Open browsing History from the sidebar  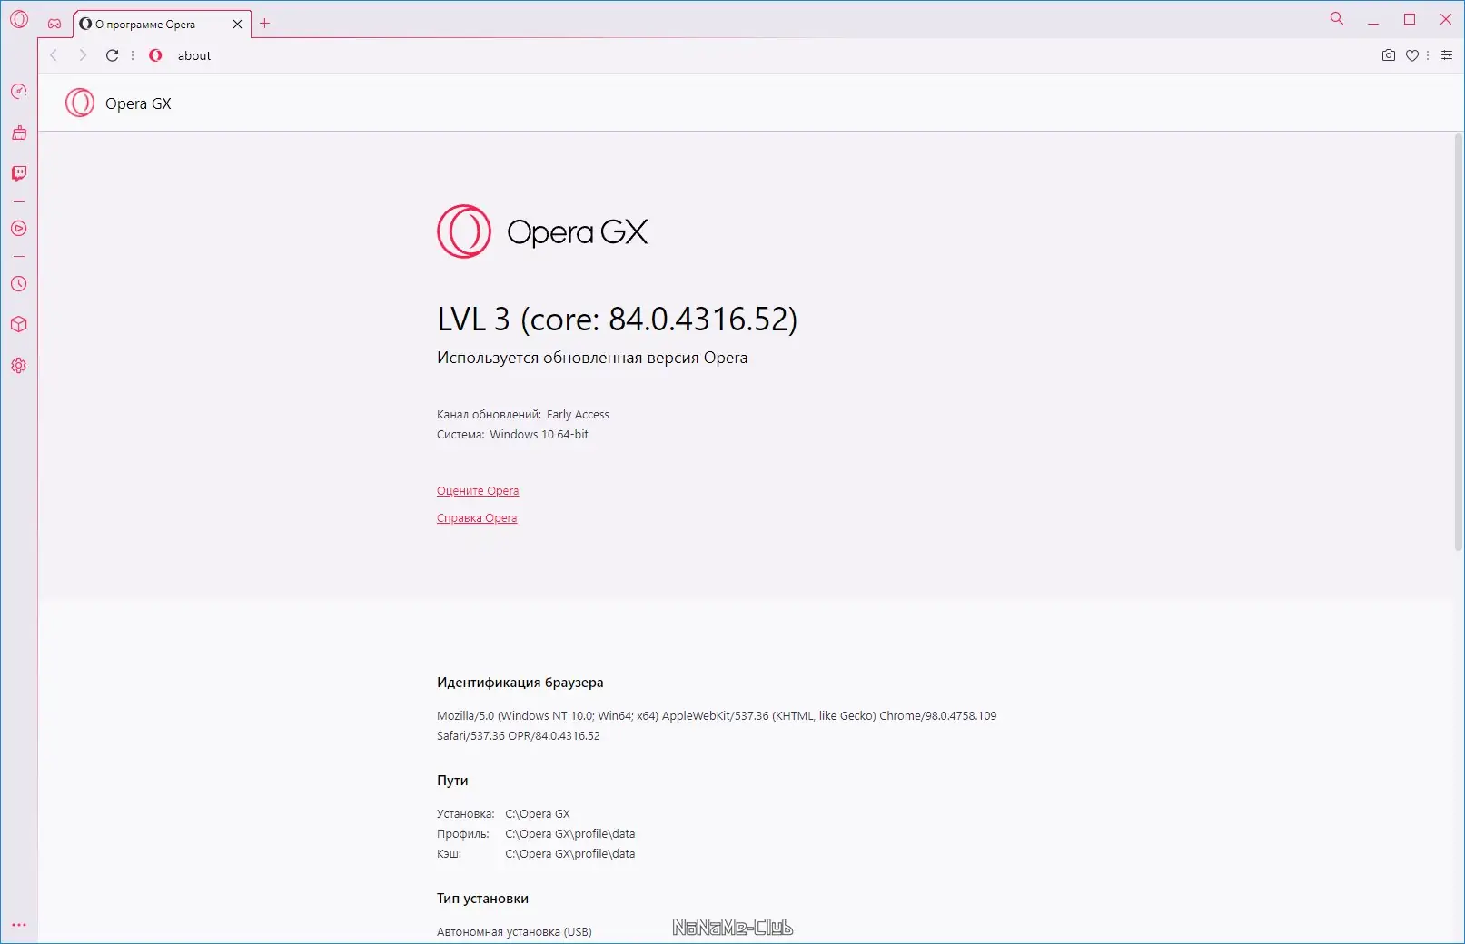[x=19, y=284]
